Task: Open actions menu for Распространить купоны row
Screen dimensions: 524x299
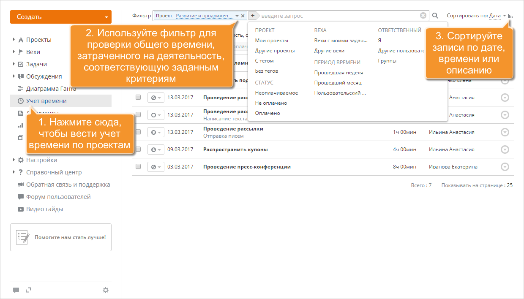Action: 505,149
